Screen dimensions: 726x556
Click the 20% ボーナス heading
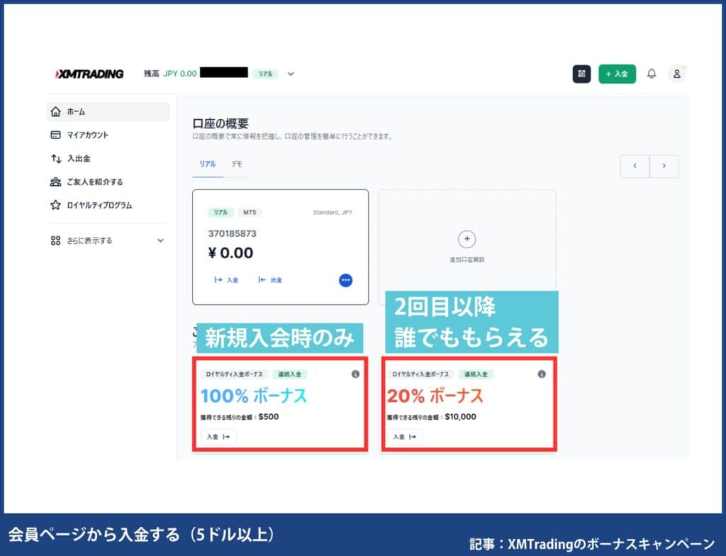click(435, 396)
